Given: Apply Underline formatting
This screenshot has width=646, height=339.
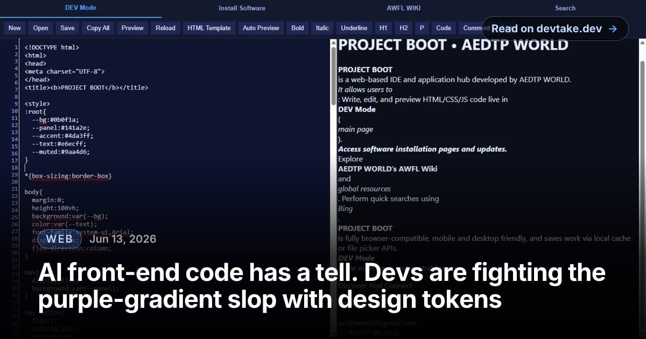Looking at the screenshot, I should [x=354, y=28].
